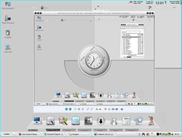182x137 pixels.
Task: Zoom out using the second magnifier icon
Action: (x=92, y=109)
